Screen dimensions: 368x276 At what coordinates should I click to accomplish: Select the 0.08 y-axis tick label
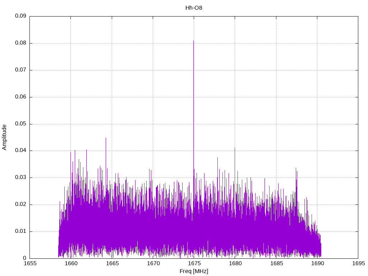pyautogui.click(x=20, y=43)
